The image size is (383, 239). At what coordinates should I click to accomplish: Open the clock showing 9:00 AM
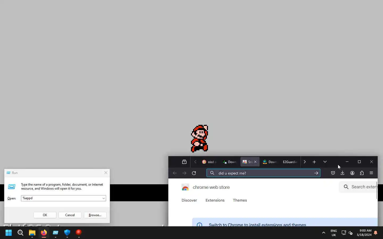(x=364, y=233)
